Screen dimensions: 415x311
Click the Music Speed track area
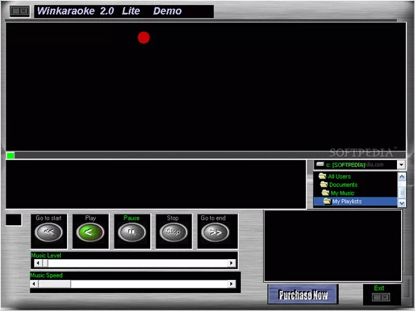pos(149,284)
